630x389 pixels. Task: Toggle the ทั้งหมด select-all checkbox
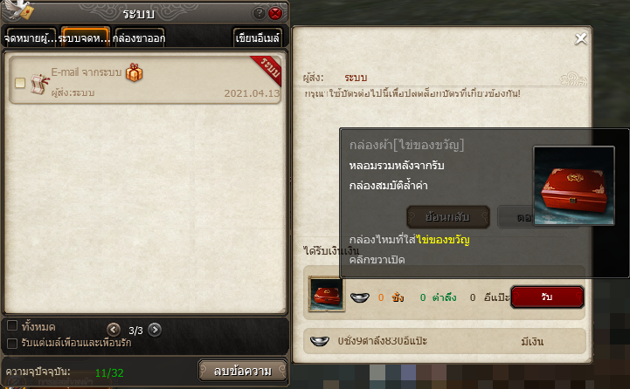tap(12, 325)
